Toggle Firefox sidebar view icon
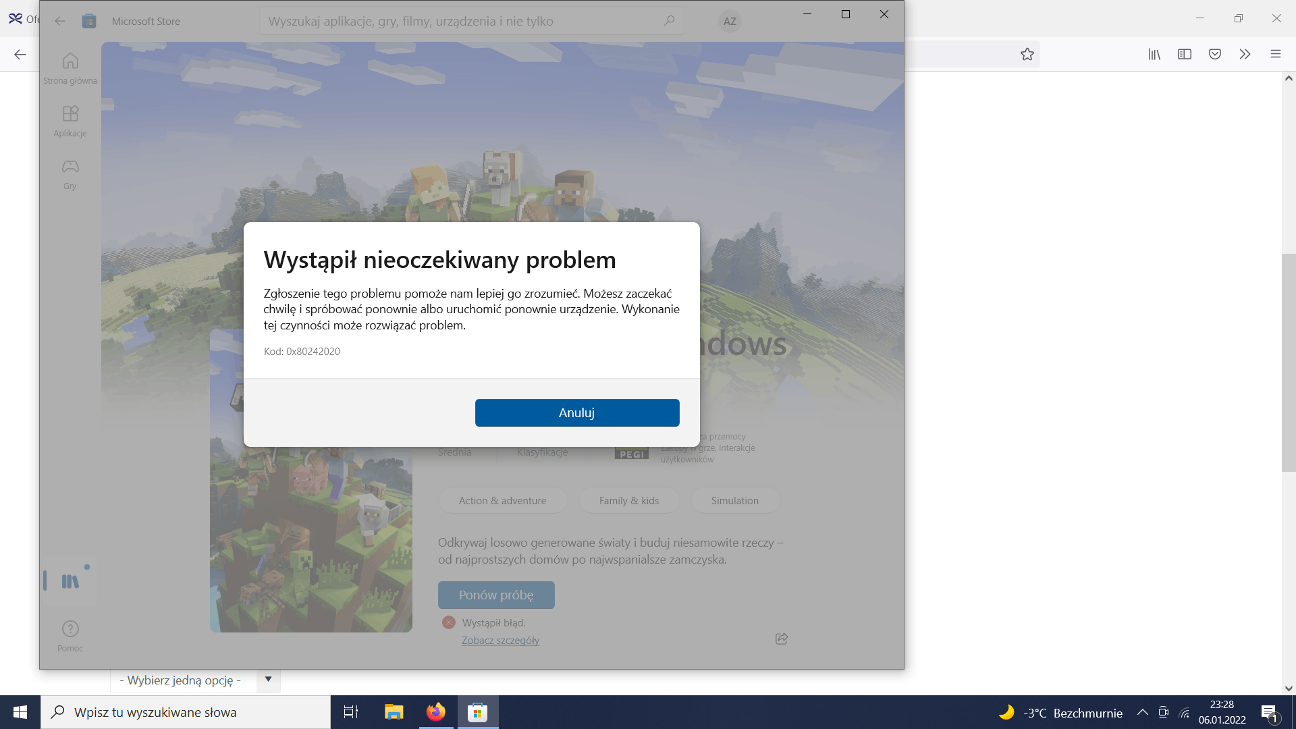Viewport: 1296px width, 729px height. [1185, 54]
